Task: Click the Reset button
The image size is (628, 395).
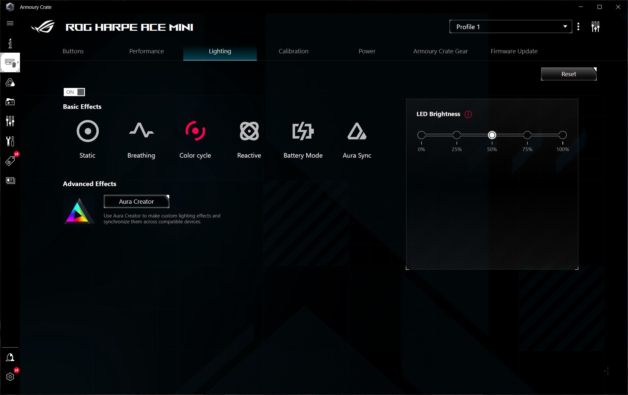Action: (569, 74)
